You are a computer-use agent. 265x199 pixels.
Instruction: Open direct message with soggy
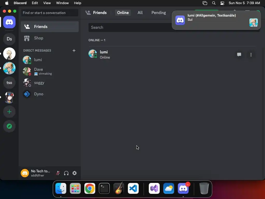[50, 83]
